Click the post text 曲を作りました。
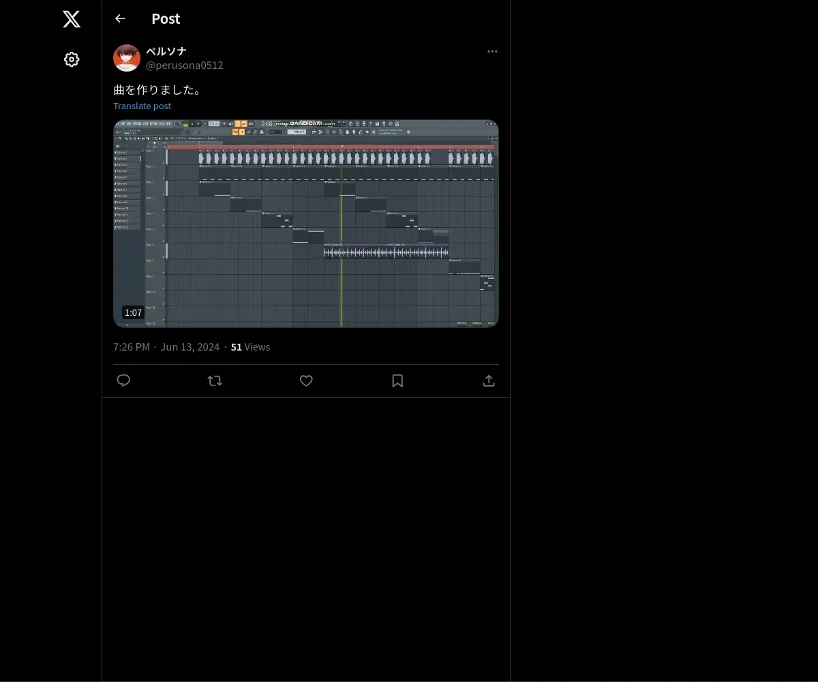 (x=158, y=89)
